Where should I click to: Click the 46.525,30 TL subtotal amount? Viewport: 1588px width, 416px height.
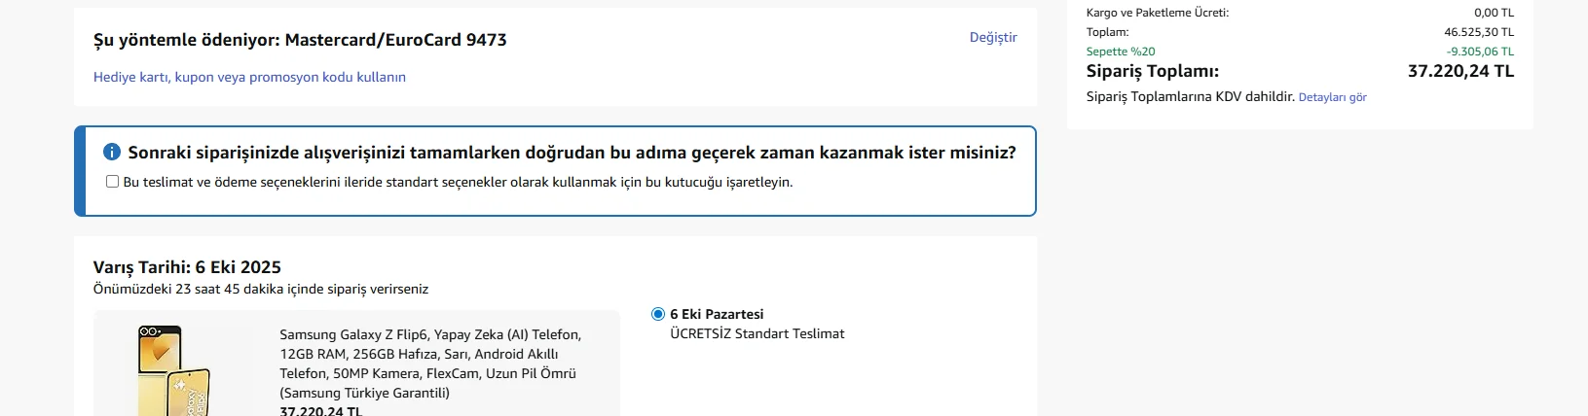coord(1479,32)
